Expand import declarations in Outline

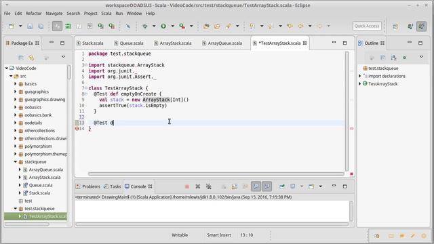point(360,76)
